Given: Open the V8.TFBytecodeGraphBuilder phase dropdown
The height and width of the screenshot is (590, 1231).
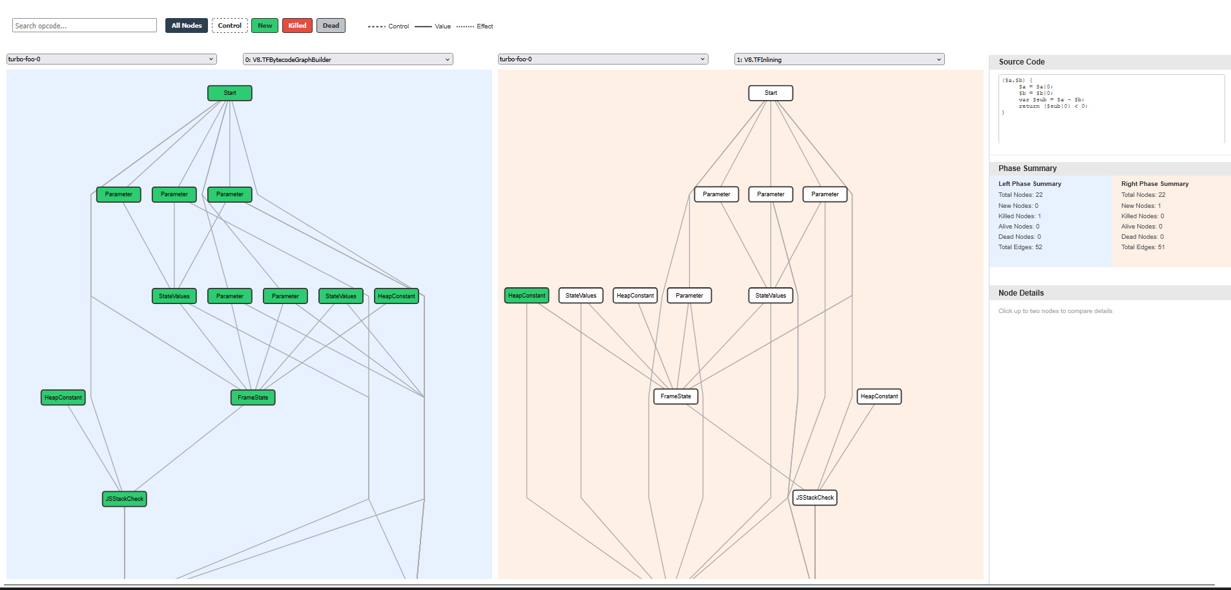Looking at the screenshot, I should (x=348, y=59).
